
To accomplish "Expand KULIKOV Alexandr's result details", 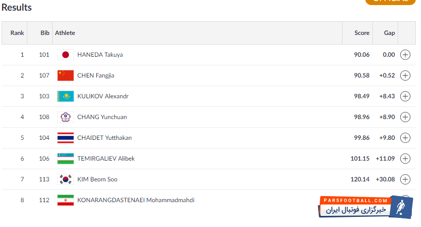I will point(405,96).
